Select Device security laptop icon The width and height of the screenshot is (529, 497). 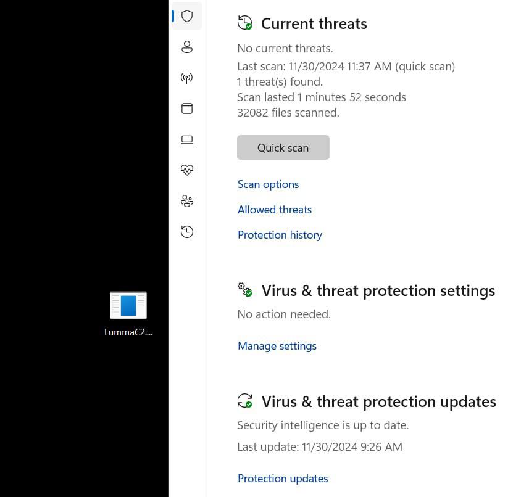coord(187,139)
